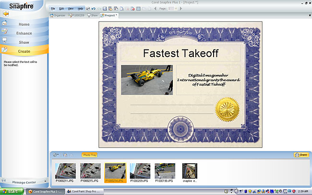Click the undo arrow toolbar icon
The image size is (312, 195).
[93, 9]
